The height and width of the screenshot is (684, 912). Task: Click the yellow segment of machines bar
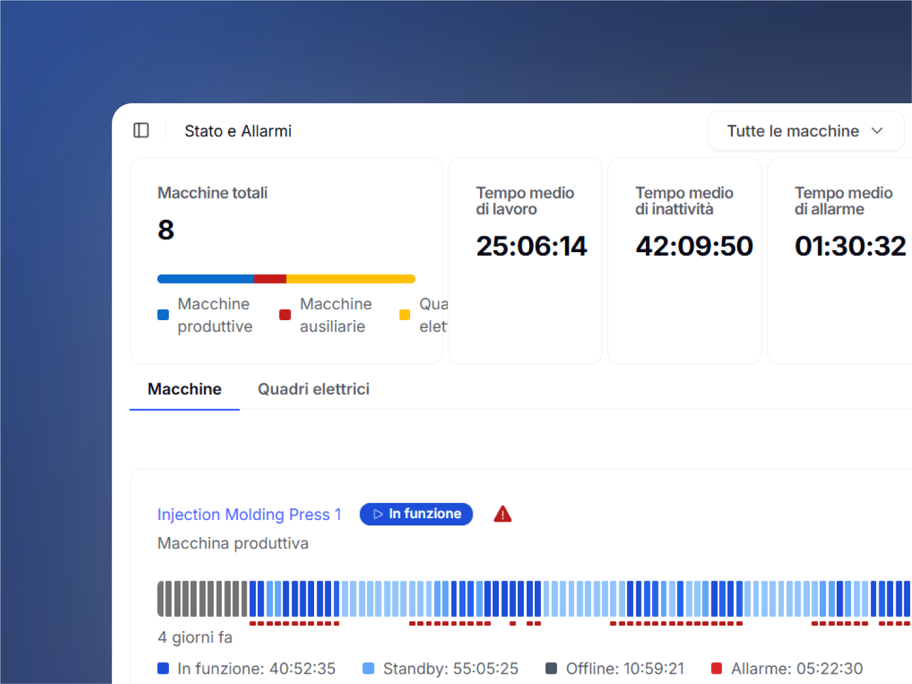pos(351,279)
